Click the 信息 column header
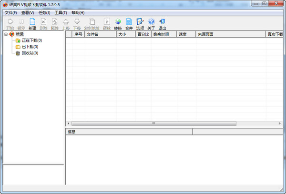Image resolution: width=286 pixels, height=194 pixels. 129,132
